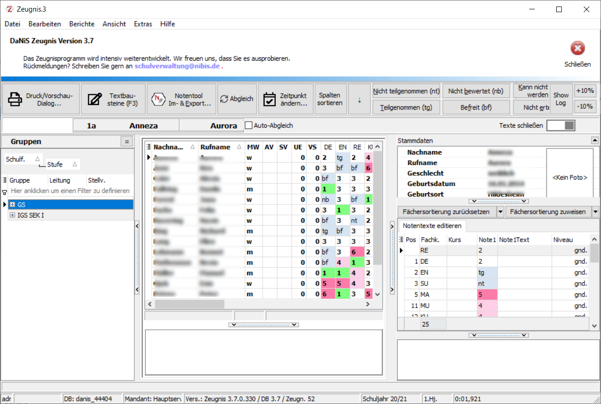
Task: Click the schulverwaltung@nibis.de email link
Action: click(177, 66)
